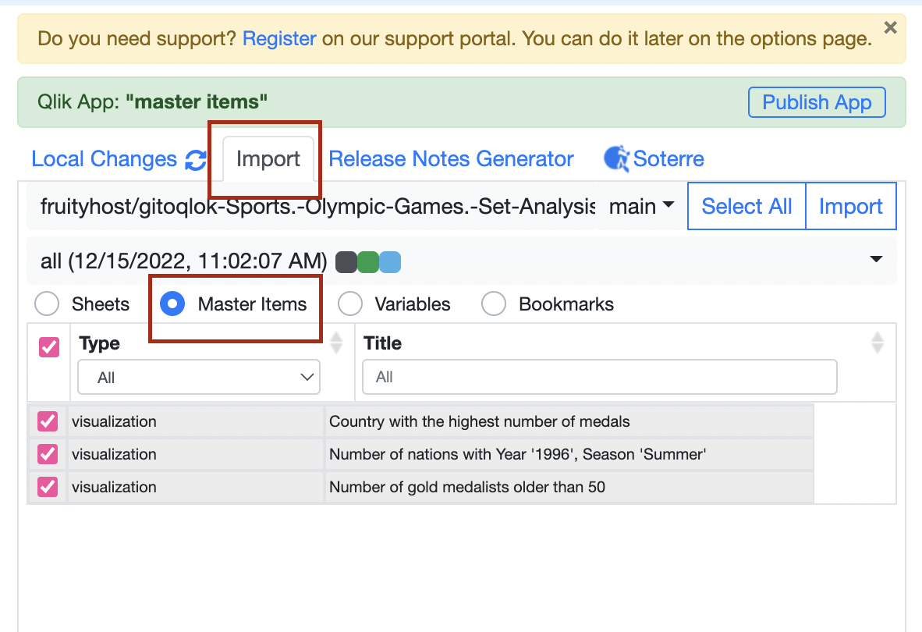The image size is (922, 632).
Task: Click the Soterre logo icon
Action: [x=616, y=158]
